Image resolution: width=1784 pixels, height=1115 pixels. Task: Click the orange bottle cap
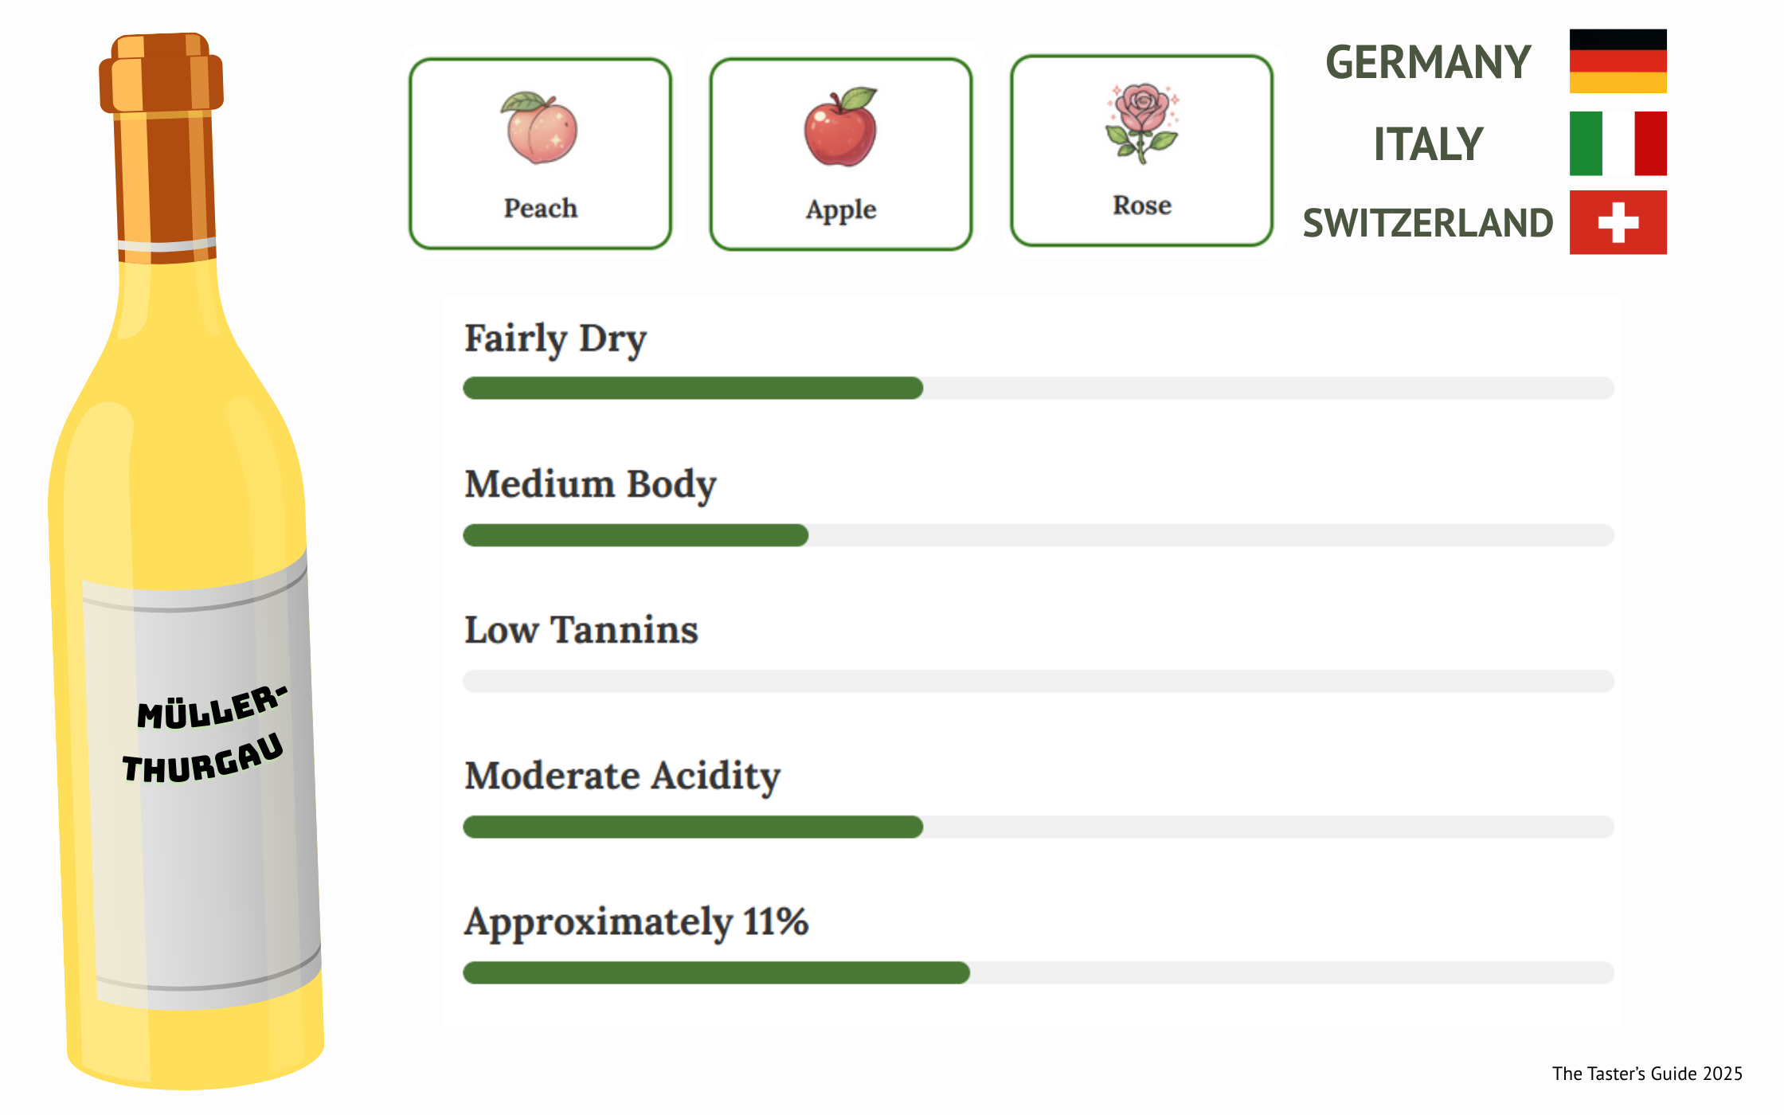tap(162, 73)
